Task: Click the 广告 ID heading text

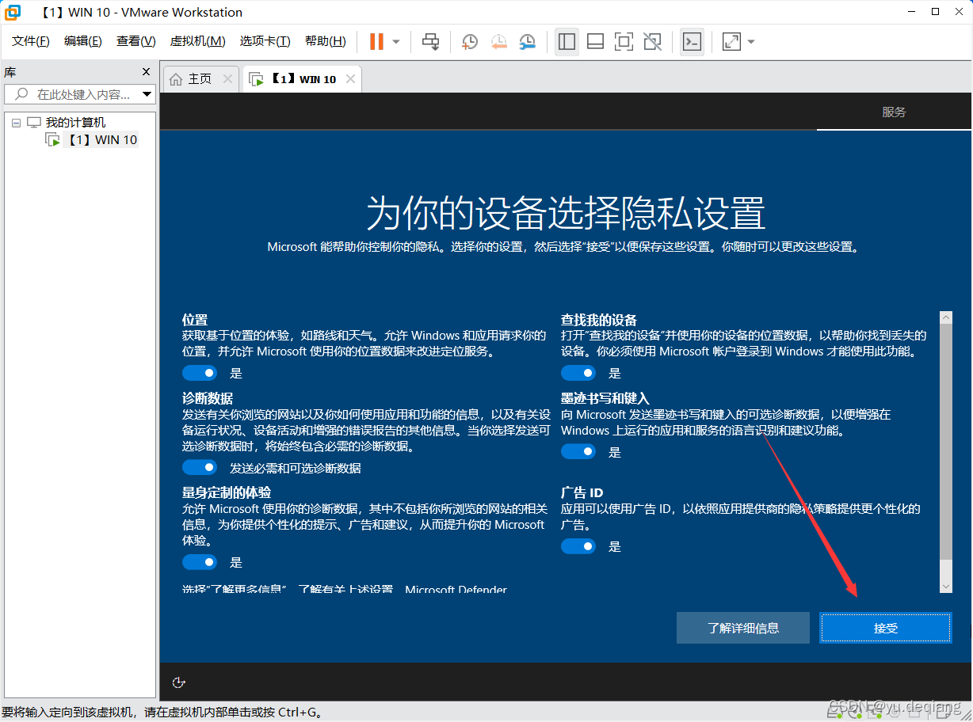Action: [x=582, y=492]
